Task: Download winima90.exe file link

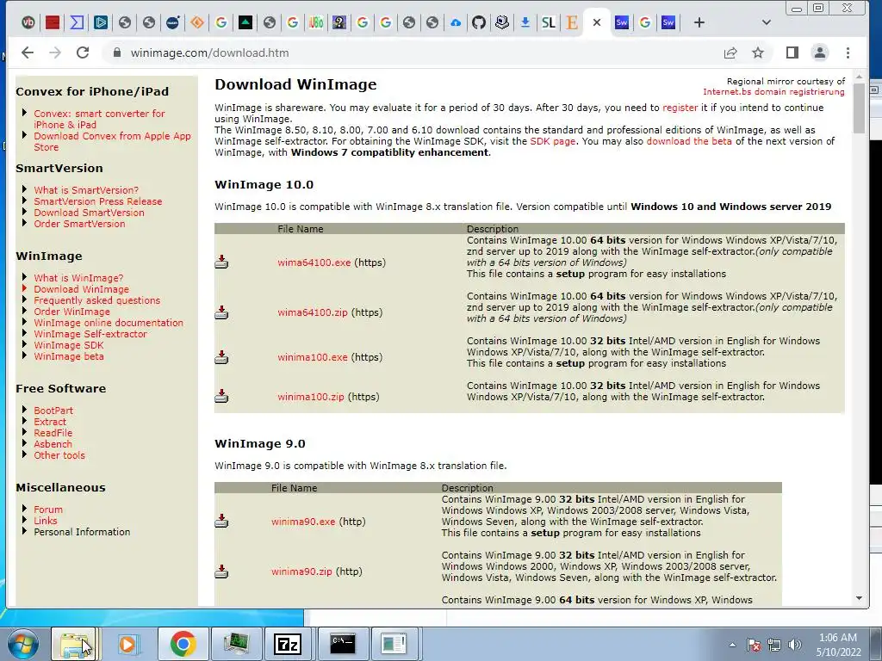Action: pos(303,522)
